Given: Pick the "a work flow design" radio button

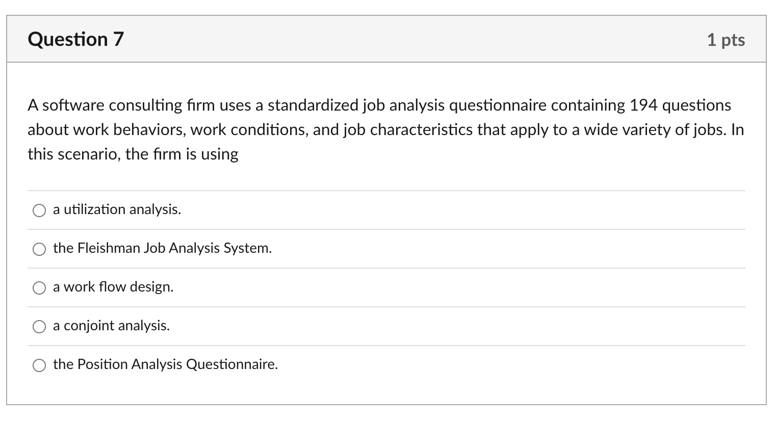Looking at the screenshot, I should pyautogui.click(x=39, y=287).
